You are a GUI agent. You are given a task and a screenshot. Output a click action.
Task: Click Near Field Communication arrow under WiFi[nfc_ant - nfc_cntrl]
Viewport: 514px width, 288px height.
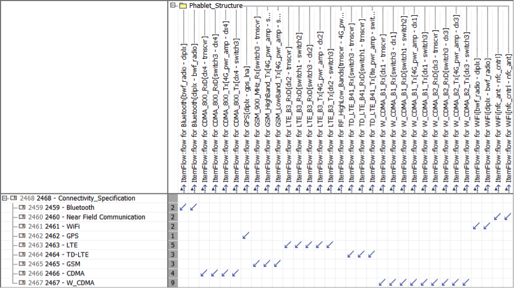point(498,216)
